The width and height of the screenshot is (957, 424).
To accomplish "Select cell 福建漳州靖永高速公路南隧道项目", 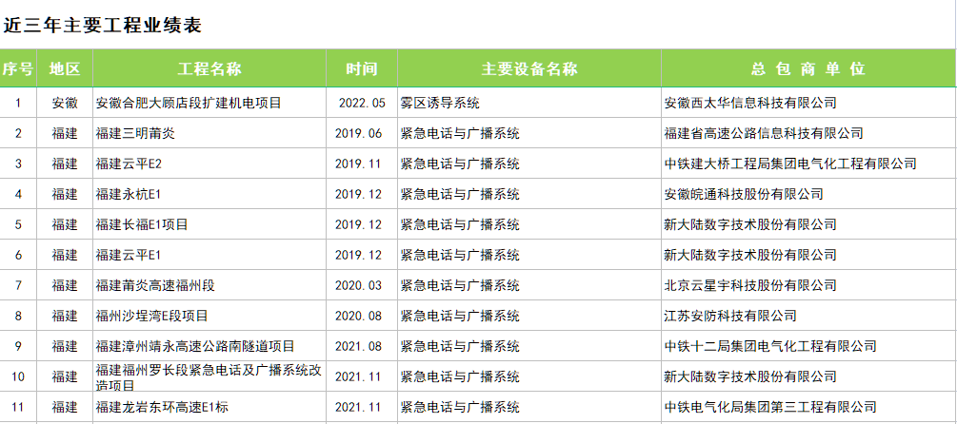I will 209,346.
